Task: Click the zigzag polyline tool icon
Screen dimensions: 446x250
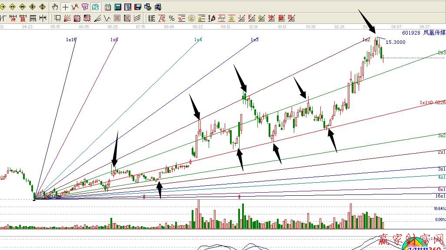Action: click(x=75, y=7)
